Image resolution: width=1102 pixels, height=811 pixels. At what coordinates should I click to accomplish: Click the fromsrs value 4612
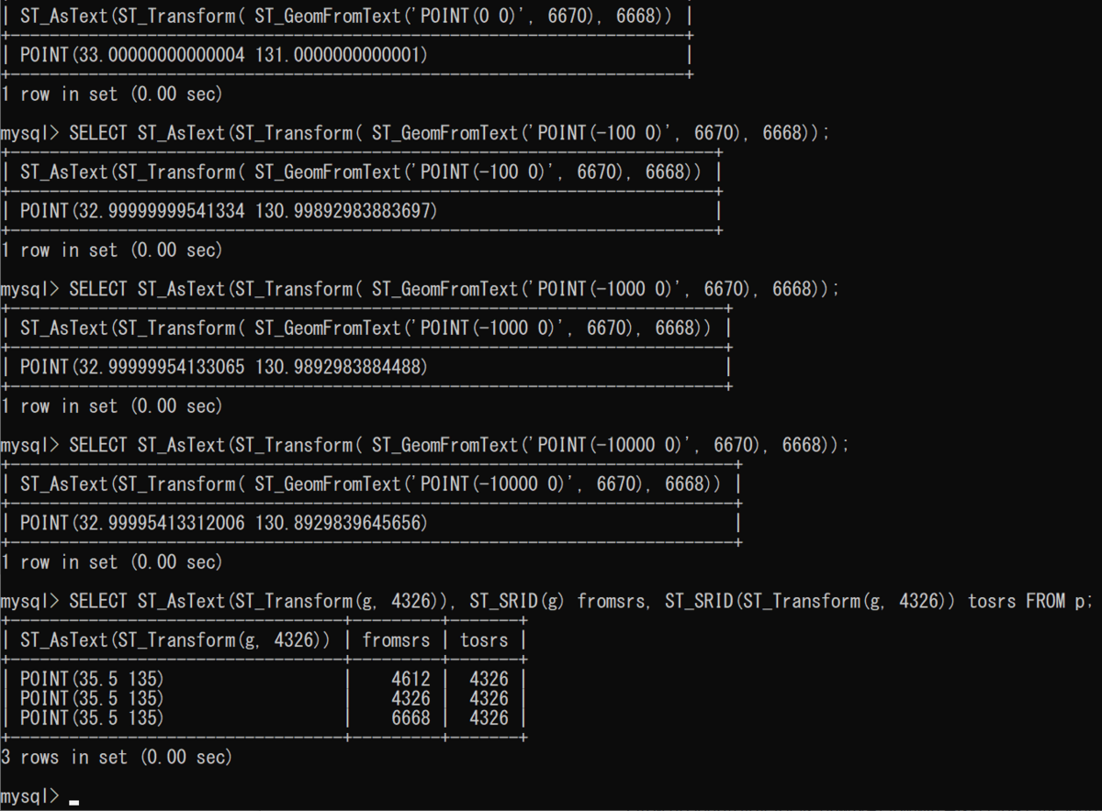tap(410, 680)
